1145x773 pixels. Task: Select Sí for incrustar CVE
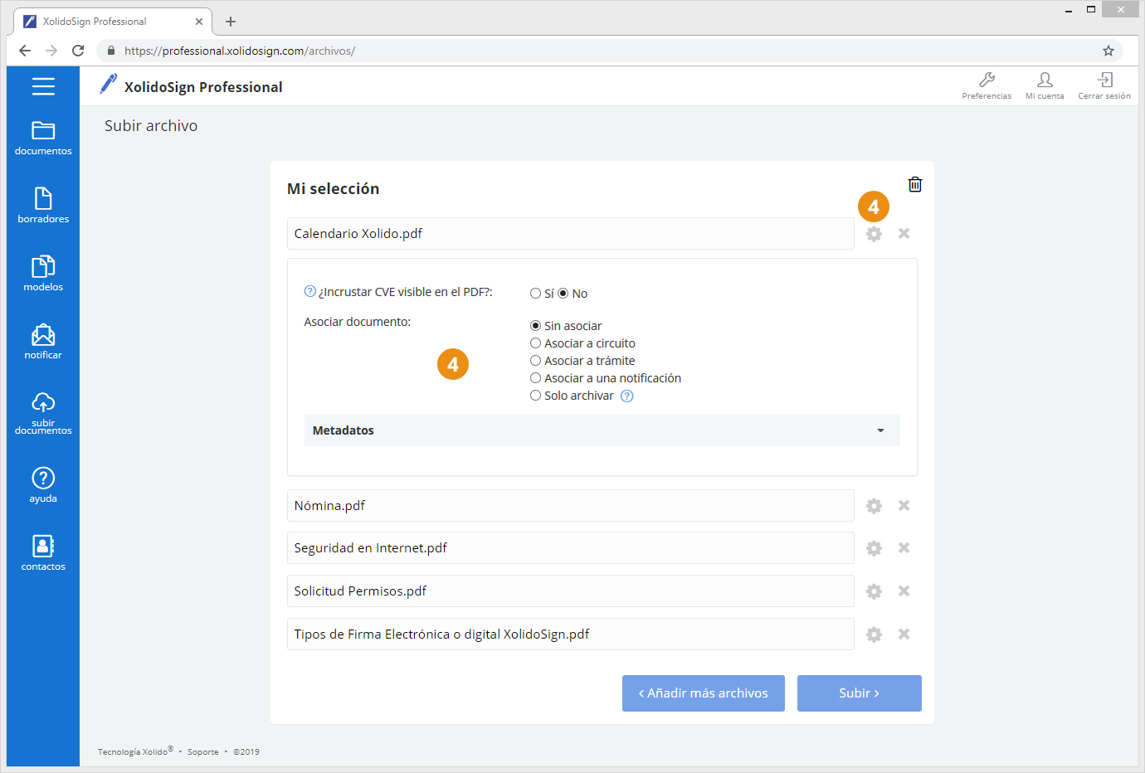(x=535, y=294)
